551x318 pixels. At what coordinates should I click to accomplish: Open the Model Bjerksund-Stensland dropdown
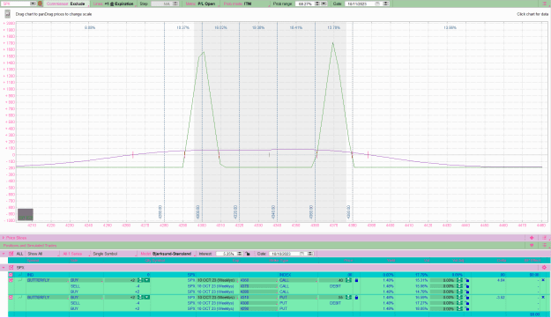point(167,254)
